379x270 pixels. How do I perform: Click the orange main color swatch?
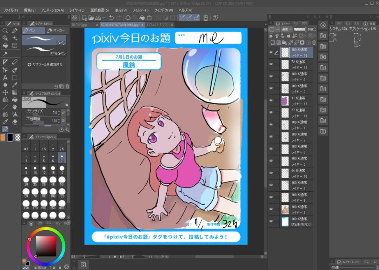coord(3,137)
